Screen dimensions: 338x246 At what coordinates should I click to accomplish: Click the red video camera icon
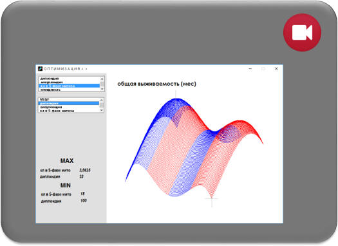[x=302, y=33]
